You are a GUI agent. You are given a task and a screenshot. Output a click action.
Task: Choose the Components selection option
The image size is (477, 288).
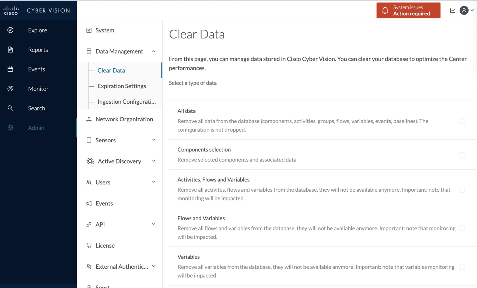462,155
